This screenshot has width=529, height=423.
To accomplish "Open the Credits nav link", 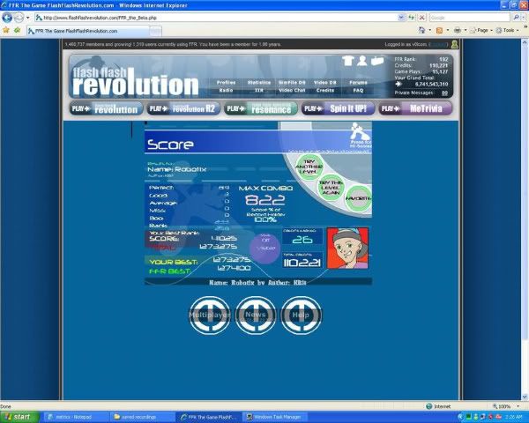I will (324, 91).
